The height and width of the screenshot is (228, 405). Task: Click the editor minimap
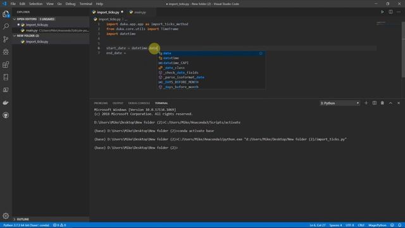pos(388,24)
